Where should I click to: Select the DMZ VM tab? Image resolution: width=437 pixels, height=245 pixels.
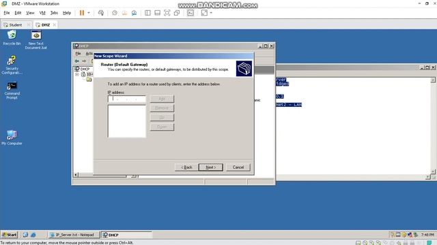click(46, 24)
